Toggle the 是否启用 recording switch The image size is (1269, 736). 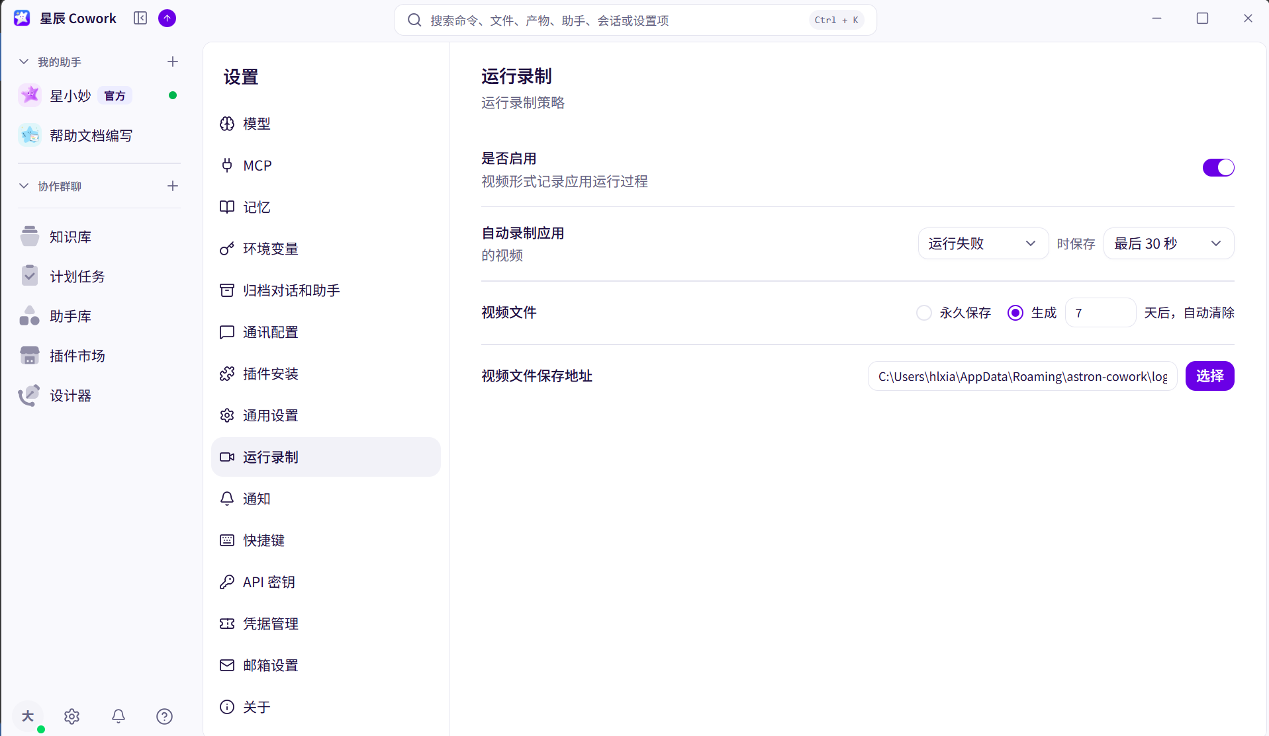1218,168
